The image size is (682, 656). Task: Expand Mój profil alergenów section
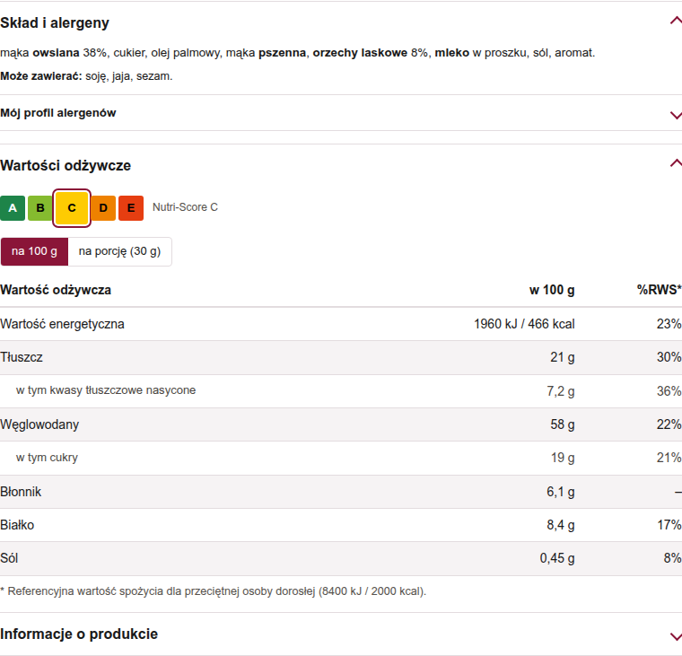pos(676,115)
